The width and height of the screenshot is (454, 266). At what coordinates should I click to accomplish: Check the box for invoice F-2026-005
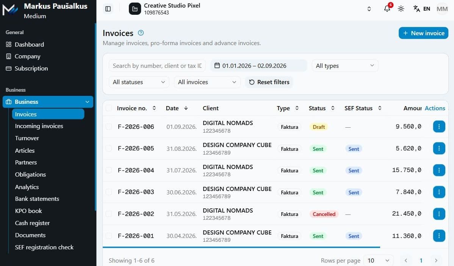click(x=109, y=148)
